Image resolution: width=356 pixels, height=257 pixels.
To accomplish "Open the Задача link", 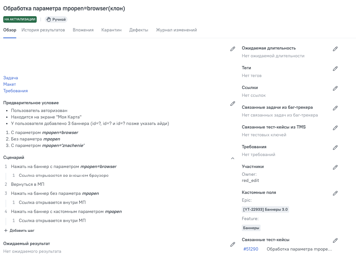I will [11, 78].
